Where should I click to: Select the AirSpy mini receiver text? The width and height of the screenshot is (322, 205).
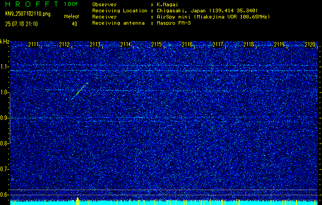tap(213, 17)
